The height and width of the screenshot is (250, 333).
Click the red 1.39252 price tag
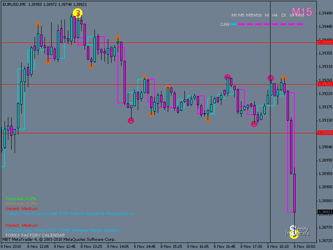pos(325,84)
